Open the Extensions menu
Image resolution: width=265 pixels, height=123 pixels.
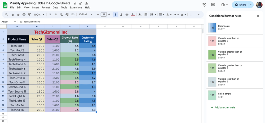(76, 7)
